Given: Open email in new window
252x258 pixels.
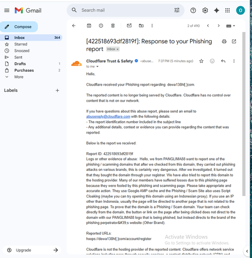Looking at the screenshot, I should tap(234, 41).
